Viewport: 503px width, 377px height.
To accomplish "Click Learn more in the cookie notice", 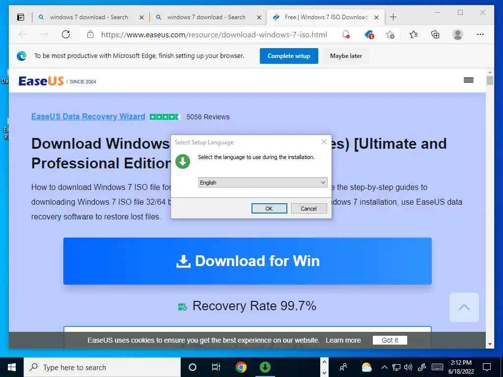I will click(343, 340).
